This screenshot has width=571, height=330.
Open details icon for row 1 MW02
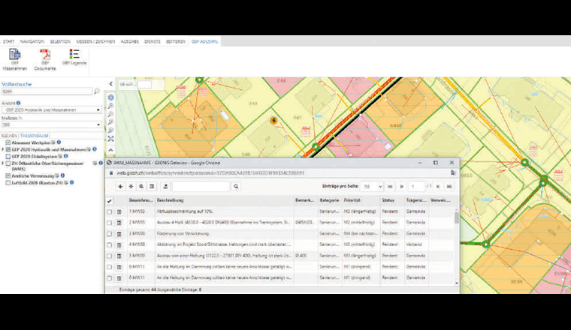tap(119, 212)
